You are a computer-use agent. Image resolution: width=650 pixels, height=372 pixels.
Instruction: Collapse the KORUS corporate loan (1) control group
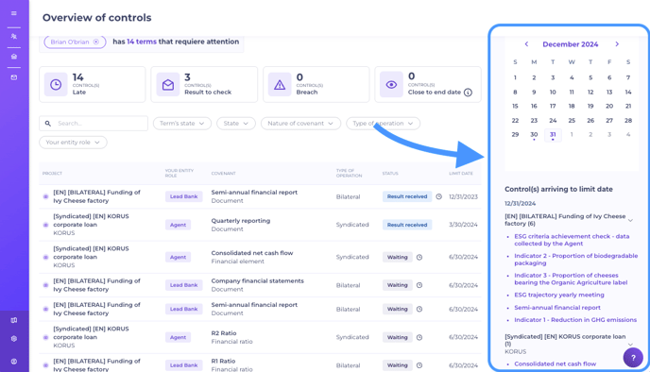click(630, 345)
